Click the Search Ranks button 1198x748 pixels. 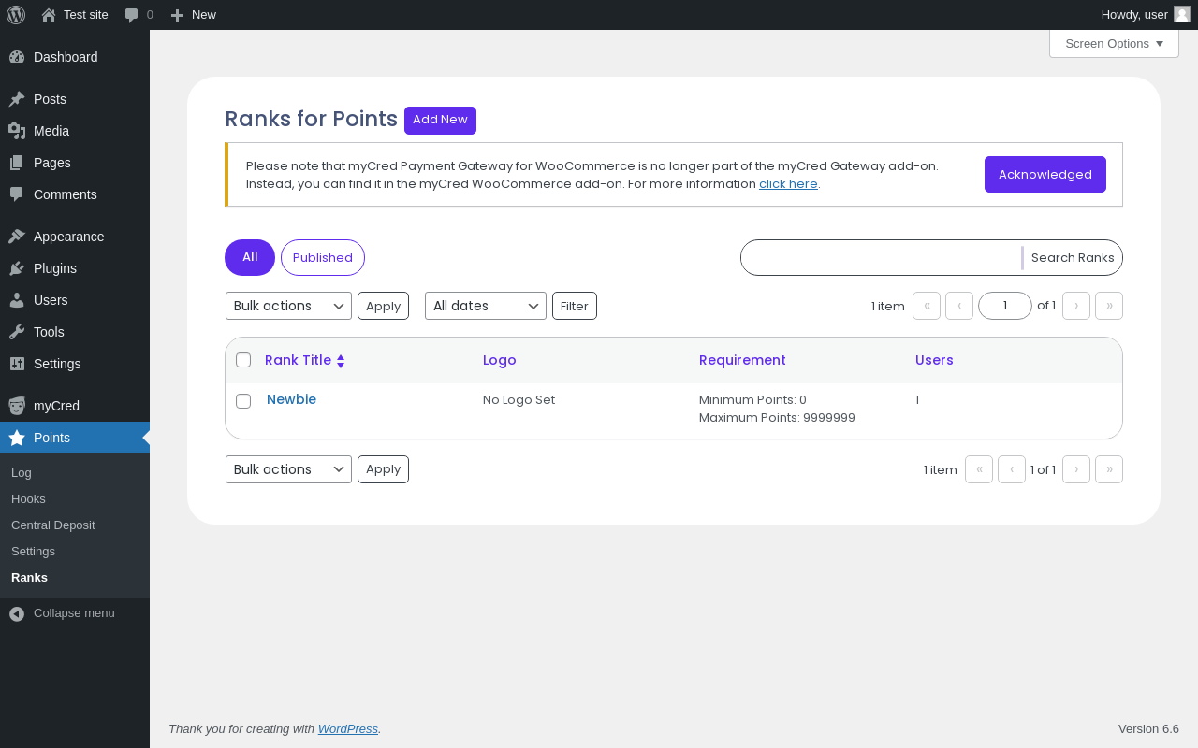tap(1073, 258)
